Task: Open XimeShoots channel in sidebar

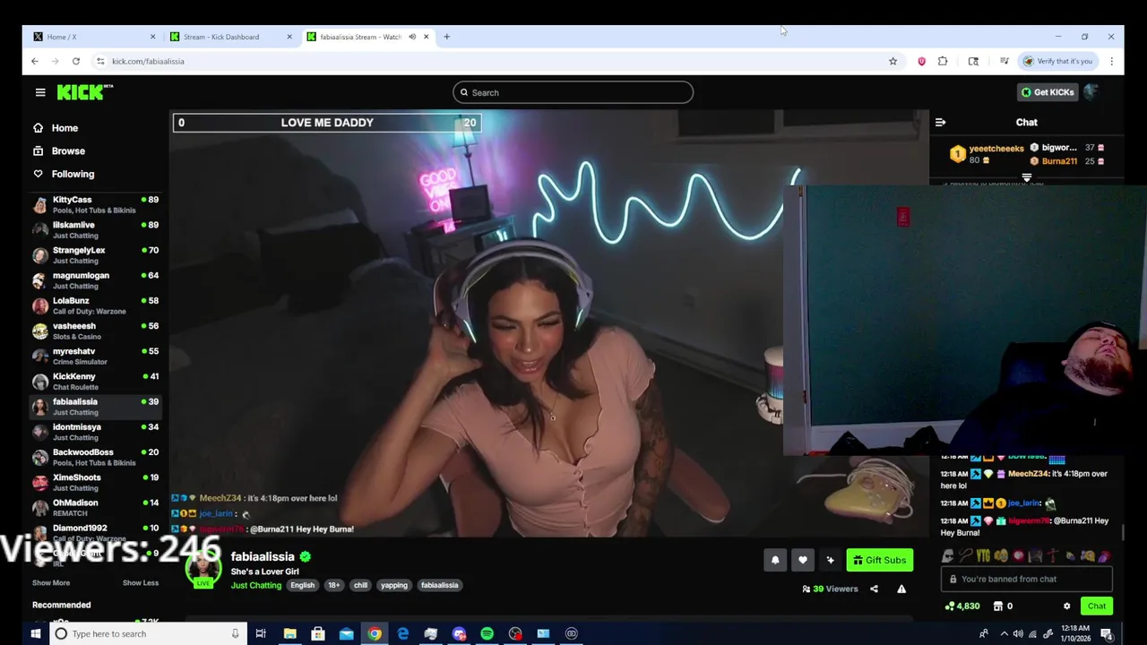Action: (95, 482)
